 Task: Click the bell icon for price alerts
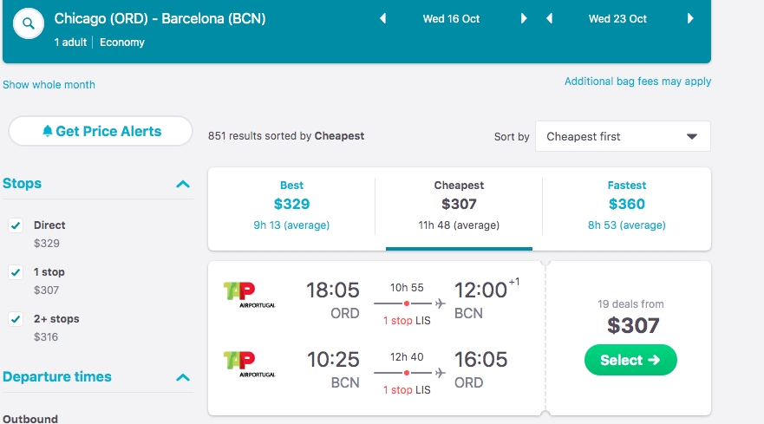tap(48, 131)
